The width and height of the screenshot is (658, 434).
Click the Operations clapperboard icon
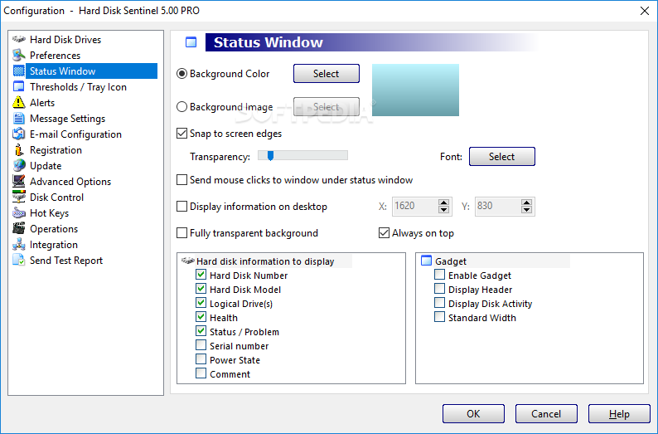(18, 228)
